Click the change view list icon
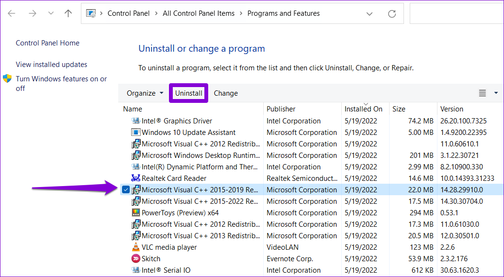 482,93
